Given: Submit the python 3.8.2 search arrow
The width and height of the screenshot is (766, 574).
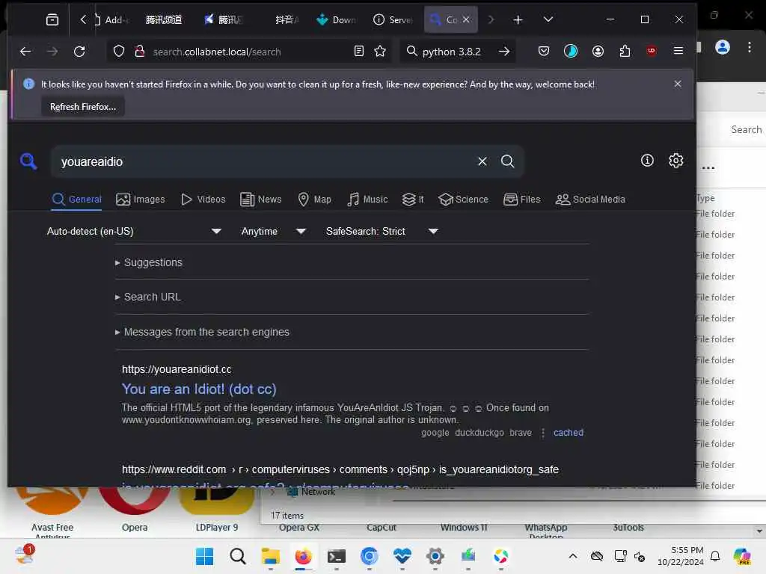Looking at the screenshot, I should [x=504, y=52].
